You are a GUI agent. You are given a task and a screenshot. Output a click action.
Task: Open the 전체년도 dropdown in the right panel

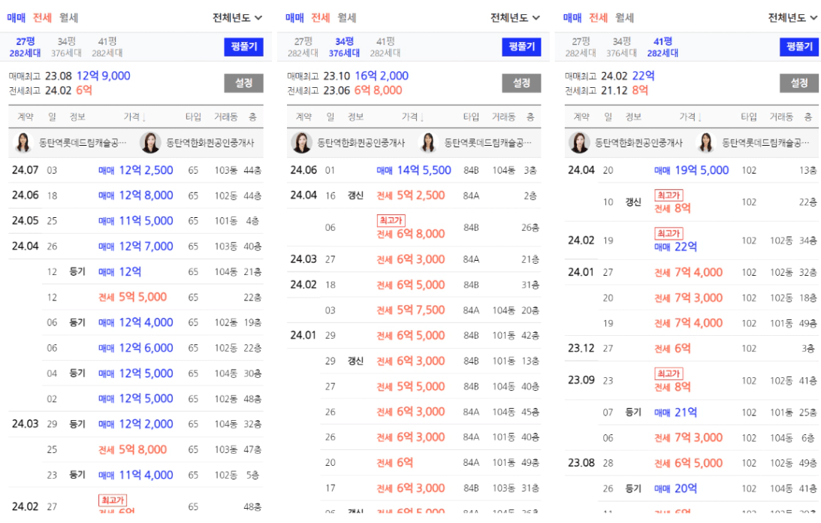tap(792, 17)
